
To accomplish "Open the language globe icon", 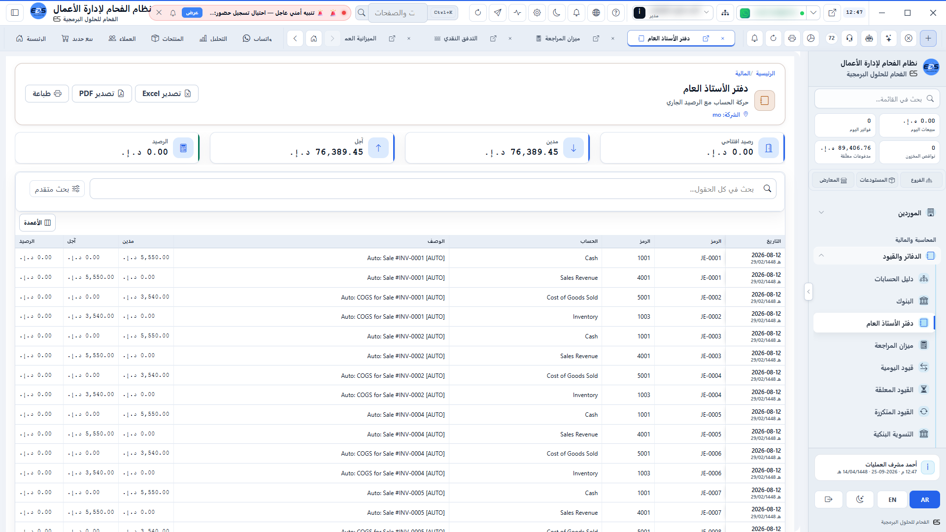I will coord(596,12).
